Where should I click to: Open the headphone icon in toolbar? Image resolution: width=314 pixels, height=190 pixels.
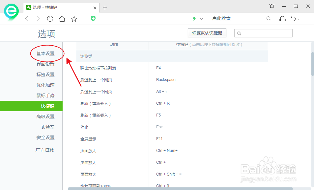pos(282,19)
